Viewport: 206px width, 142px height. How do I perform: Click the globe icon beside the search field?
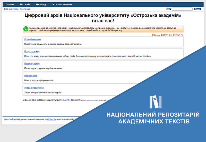pyautogui.click(x=170, y=9)
